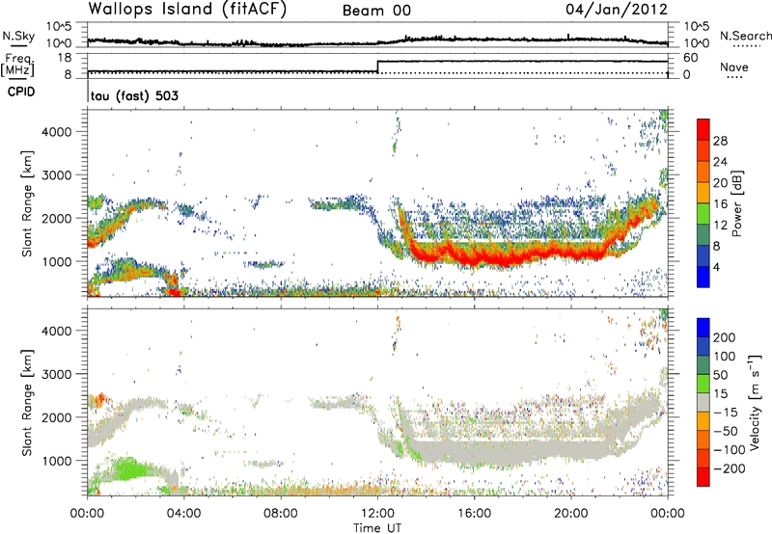Image resolution: width=772 pixels, height=534 pixels.
Task: Click the "12" label on Power colorbar
Action: pos(720,226)
